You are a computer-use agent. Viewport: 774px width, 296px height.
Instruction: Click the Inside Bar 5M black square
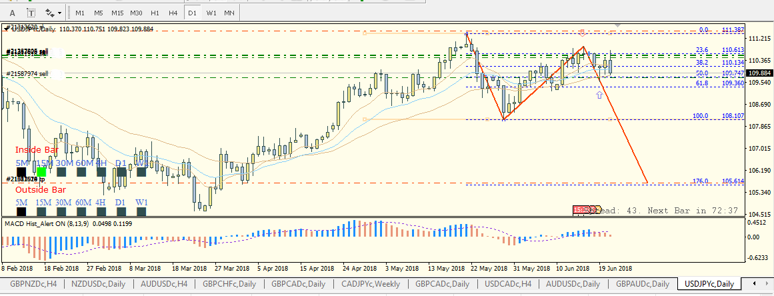(x=21, y=172)
